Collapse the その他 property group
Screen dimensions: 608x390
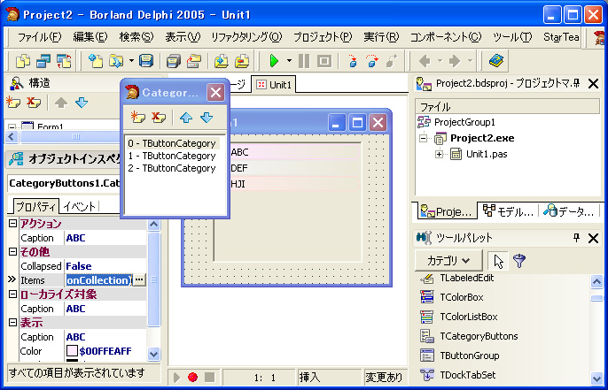click(x=12, y=252)
